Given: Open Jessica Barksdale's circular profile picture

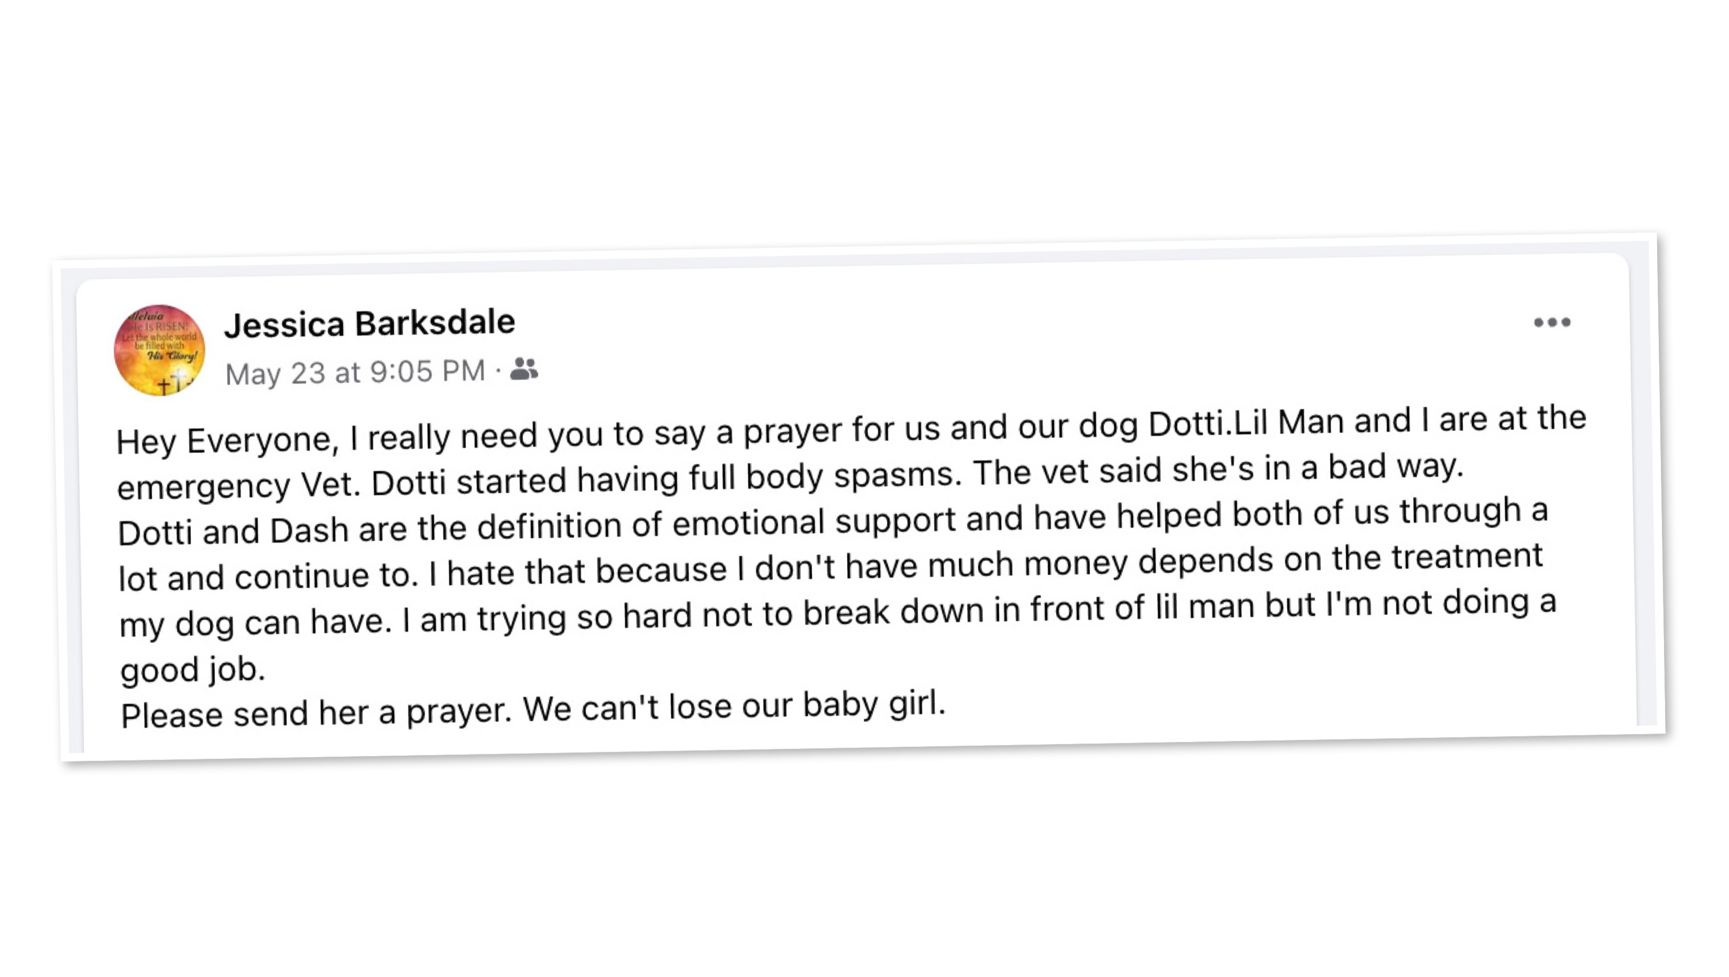Looking at the screenshot, I should [160, 350].
